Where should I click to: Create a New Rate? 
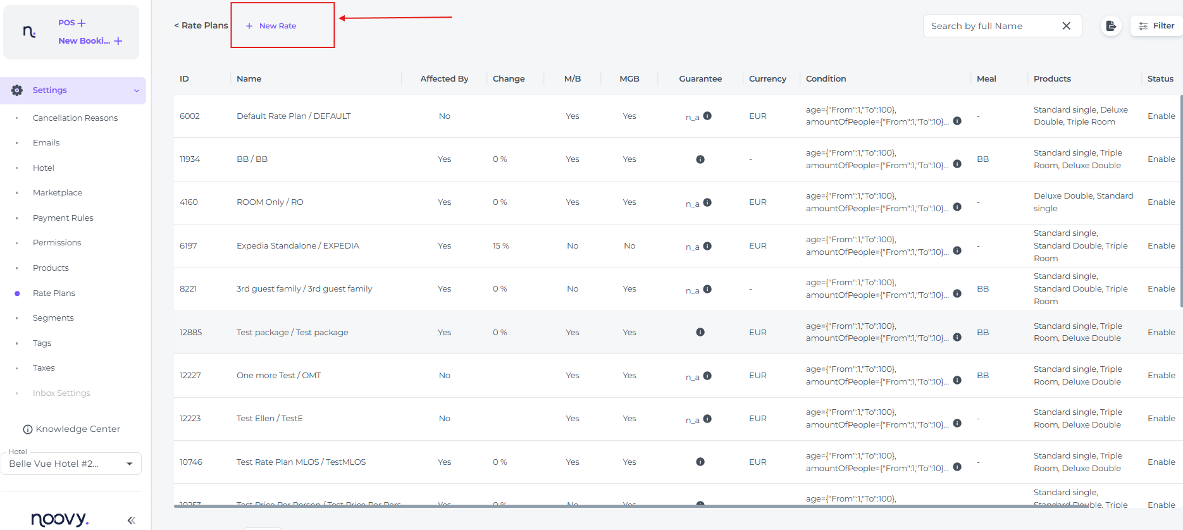click(x=271, y=26)
